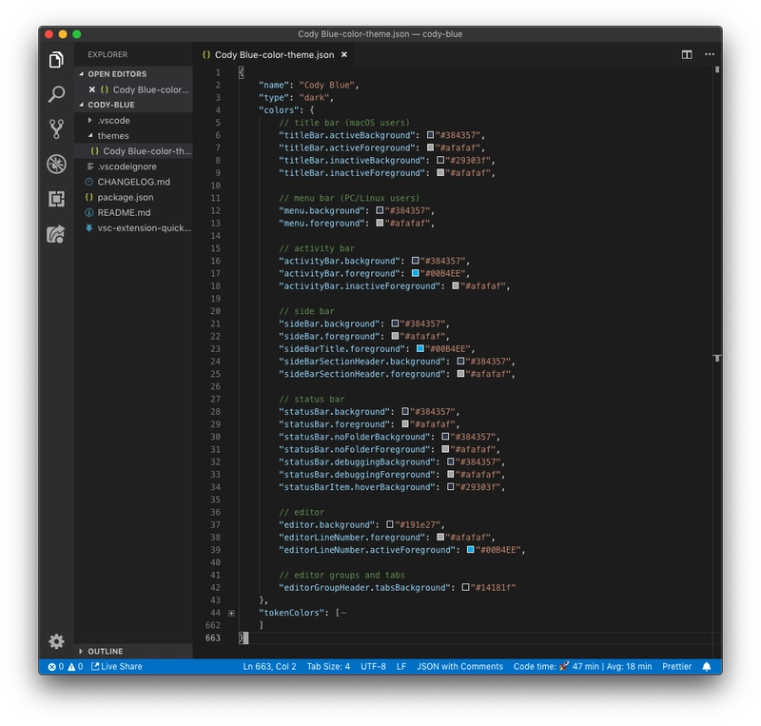Click the "// status bar" comment
Screen dimensions: 761x726
312,400
